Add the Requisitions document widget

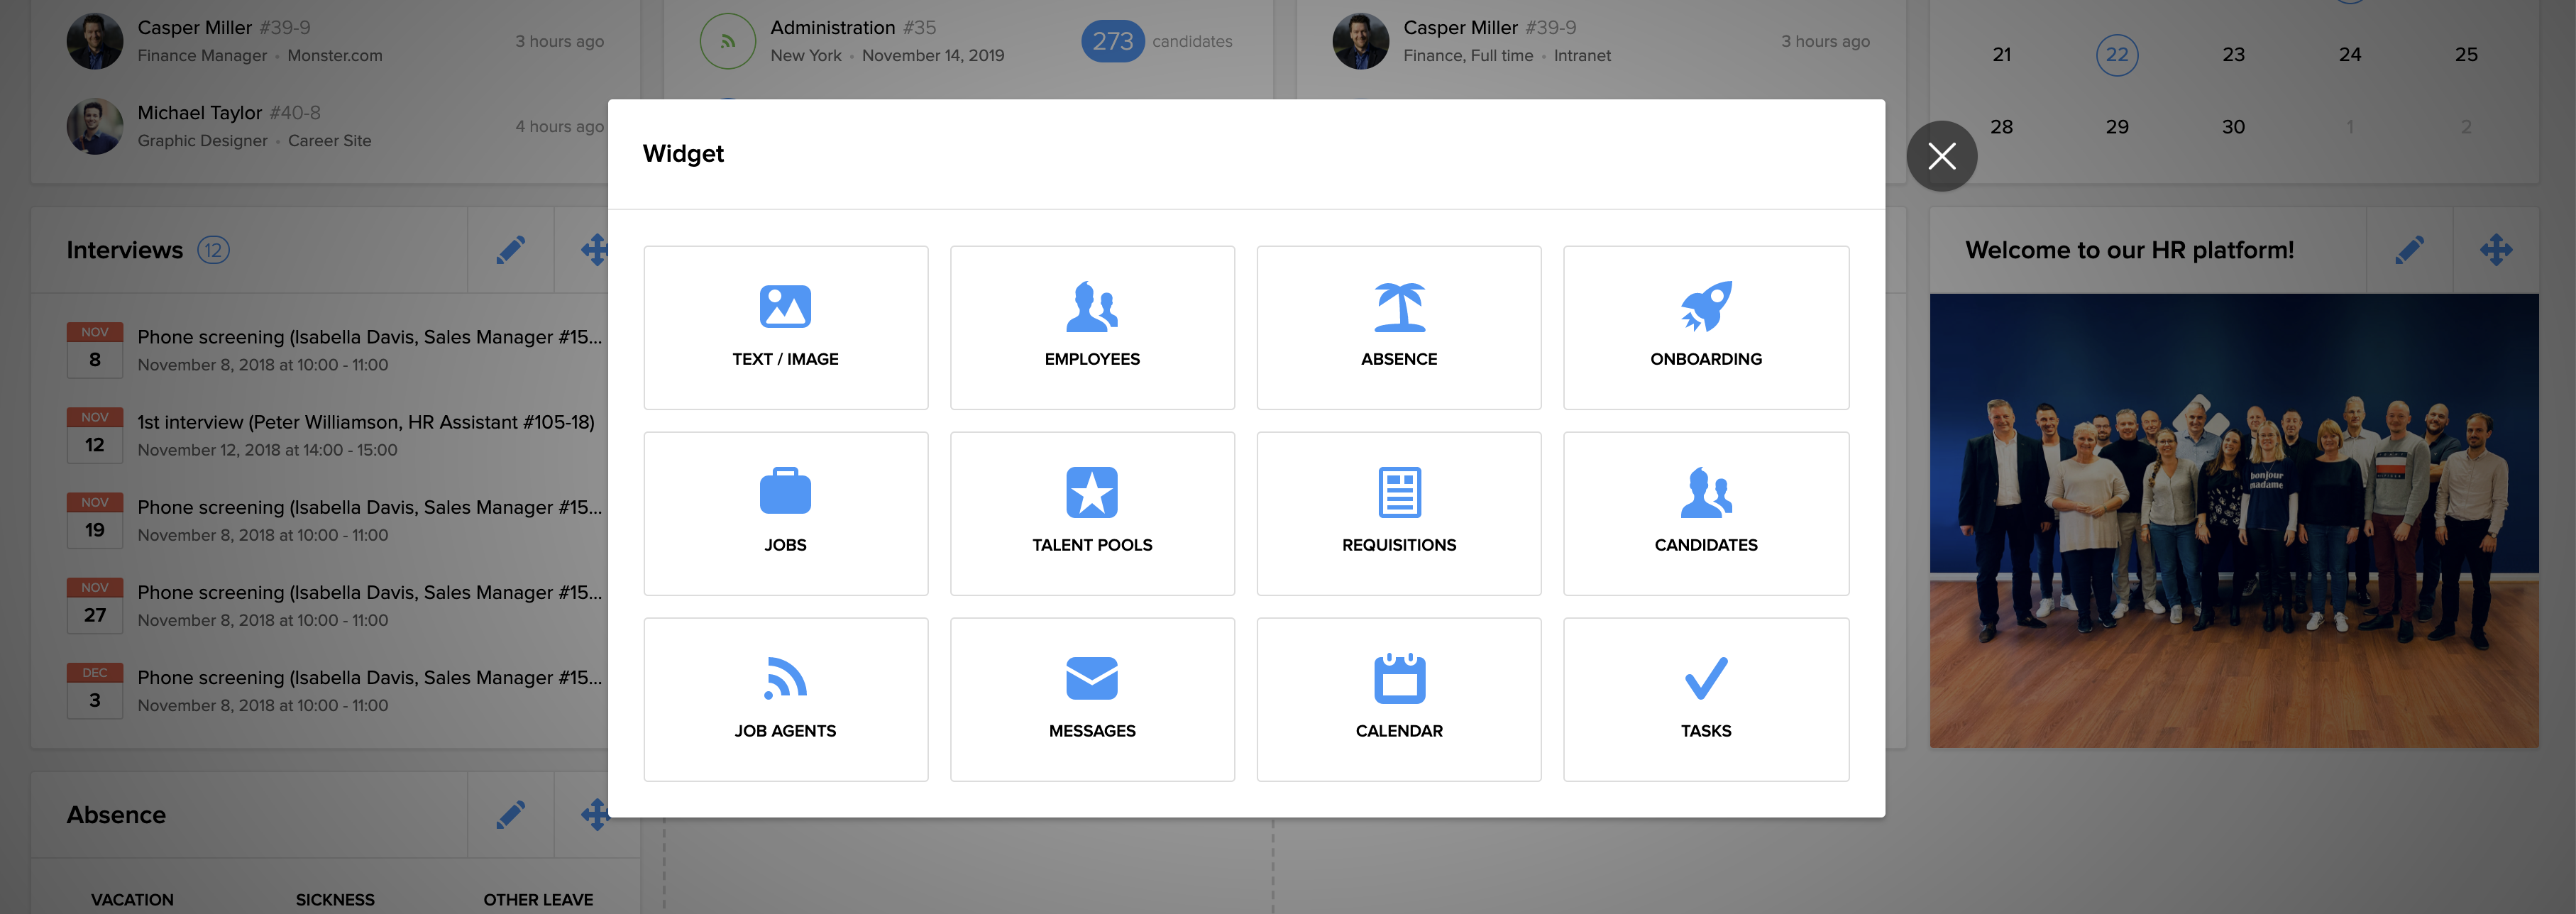(x=1398, y=513)
